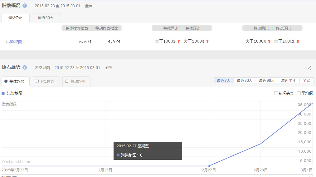Switch to 最近30天 tab in 指数概况

pyautogui.click(x=46, y=18)
